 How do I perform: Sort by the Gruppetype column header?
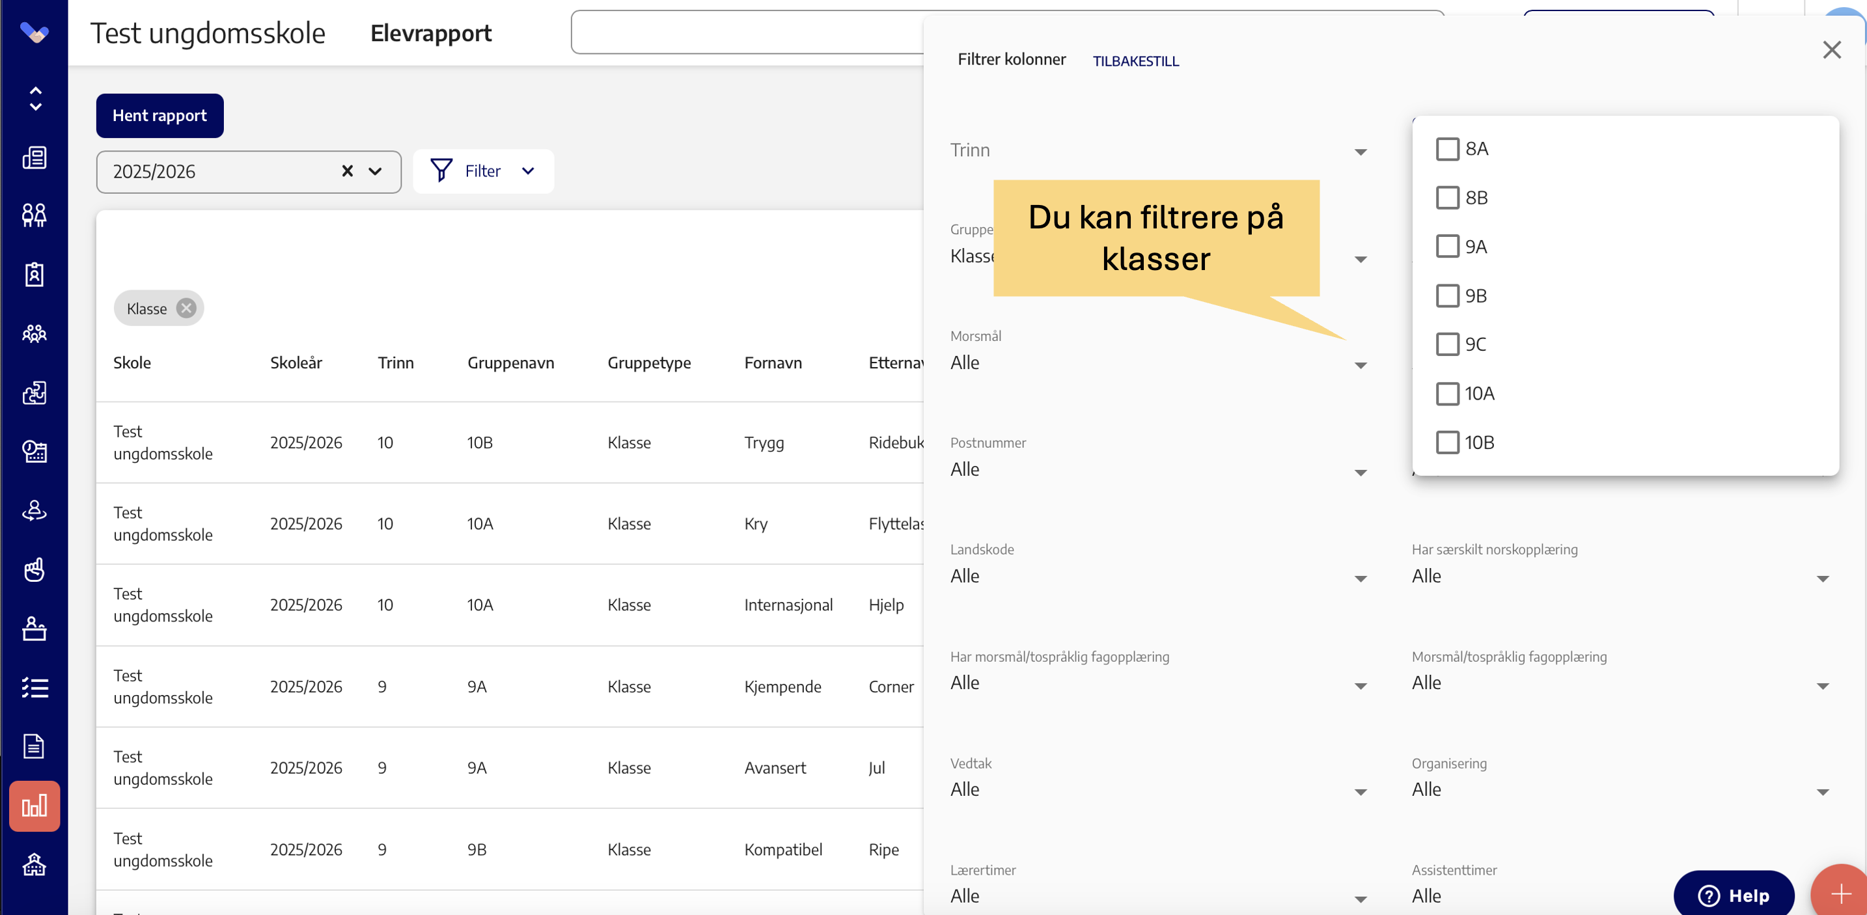coord(648,363)
